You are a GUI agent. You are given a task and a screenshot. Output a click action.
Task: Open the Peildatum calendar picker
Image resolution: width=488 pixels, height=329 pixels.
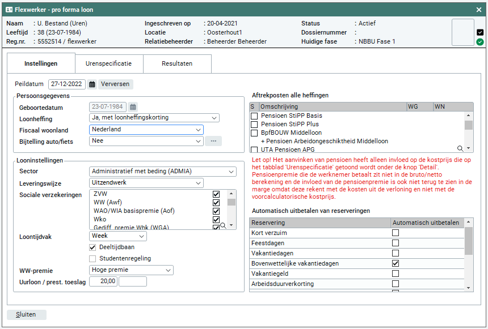point(92,84)
